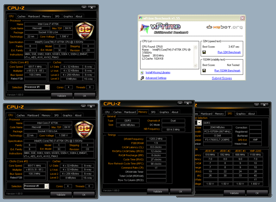Click Threads value 8 in top-left CPU-Z
The height and width of the screenshot is (202, 276).
click(90, 87)
